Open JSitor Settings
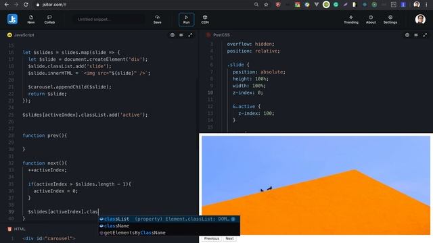 (390, 20)
